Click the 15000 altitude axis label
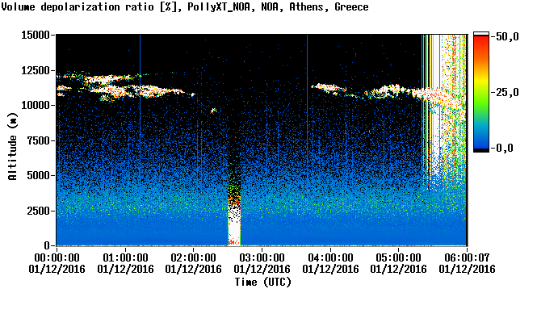Screen dimensions: 537x314 pyautogui.click(x=36, y=35)
